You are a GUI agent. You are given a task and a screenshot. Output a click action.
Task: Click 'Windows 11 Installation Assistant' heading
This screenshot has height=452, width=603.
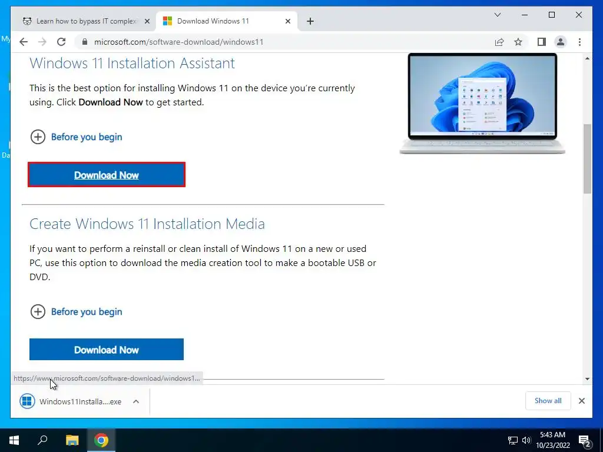[x=132, y=64]
